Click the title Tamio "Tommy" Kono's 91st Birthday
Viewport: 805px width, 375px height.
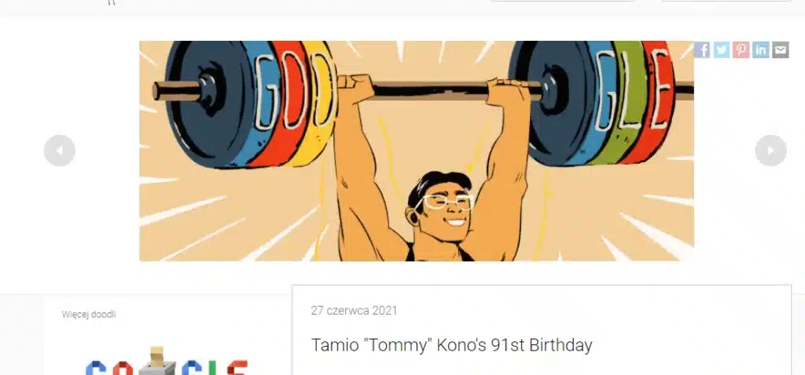pyautogui.click(x=451, y=345)
